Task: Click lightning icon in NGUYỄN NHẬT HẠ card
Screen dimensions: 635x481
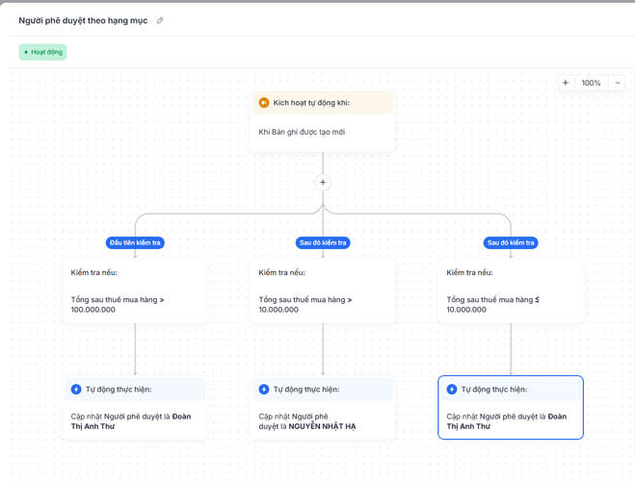Action: (264, 390)
